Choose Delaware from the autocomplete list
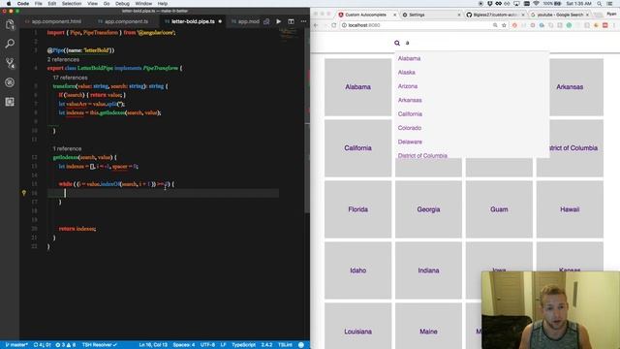 click(410, 142)
